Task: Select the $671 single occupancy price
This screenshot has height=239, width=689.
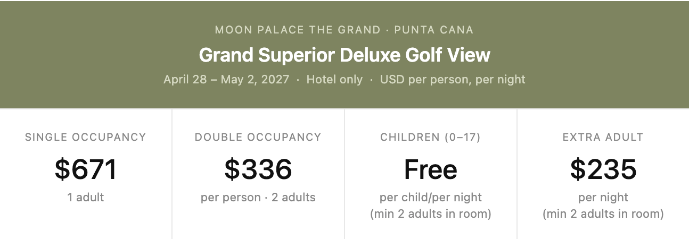Action: tap(86, 169)
